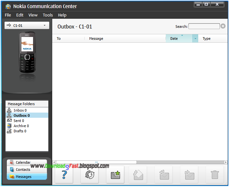Click the Nokia Communication Center title icon
The image size is (229, 187).
(8, 6)
